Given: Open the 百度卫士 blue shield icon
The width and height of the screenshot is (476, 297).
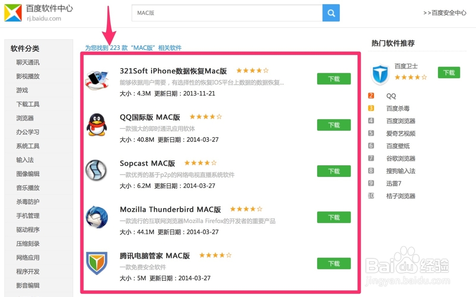Looking at the screenshot, I should click(x=380, y=74).
